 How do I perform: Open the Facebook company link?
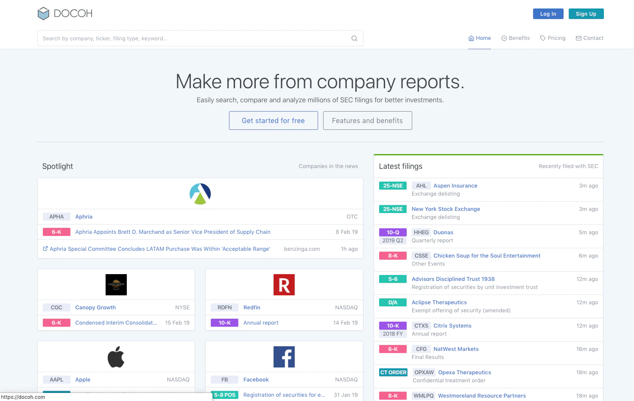tap(256, 380)
